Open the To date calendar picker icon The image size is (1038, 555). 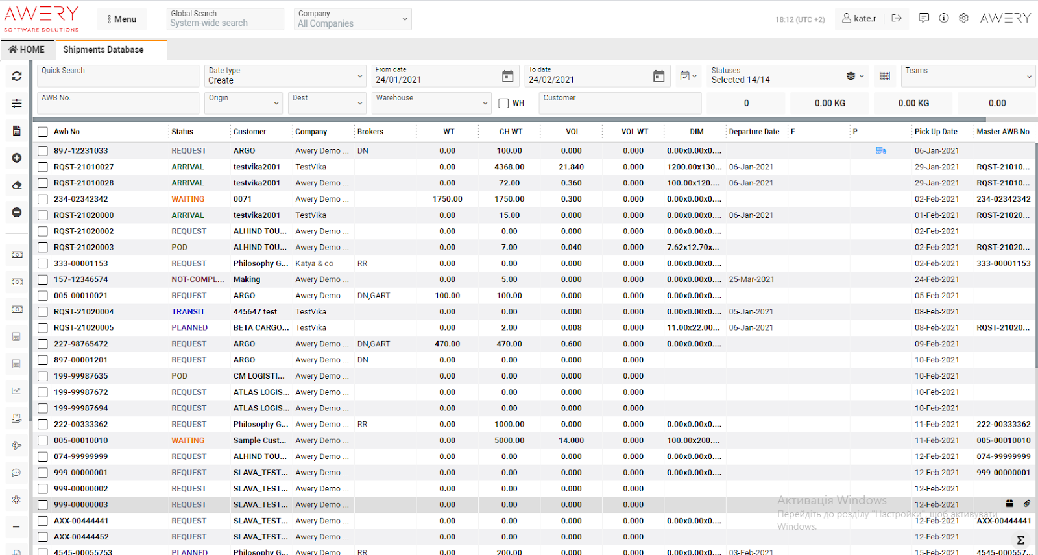pos(658,77)
